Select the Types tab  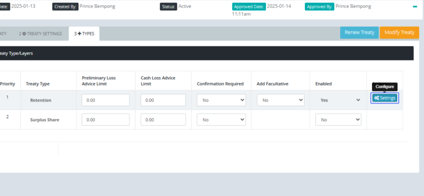click(84, 33)
